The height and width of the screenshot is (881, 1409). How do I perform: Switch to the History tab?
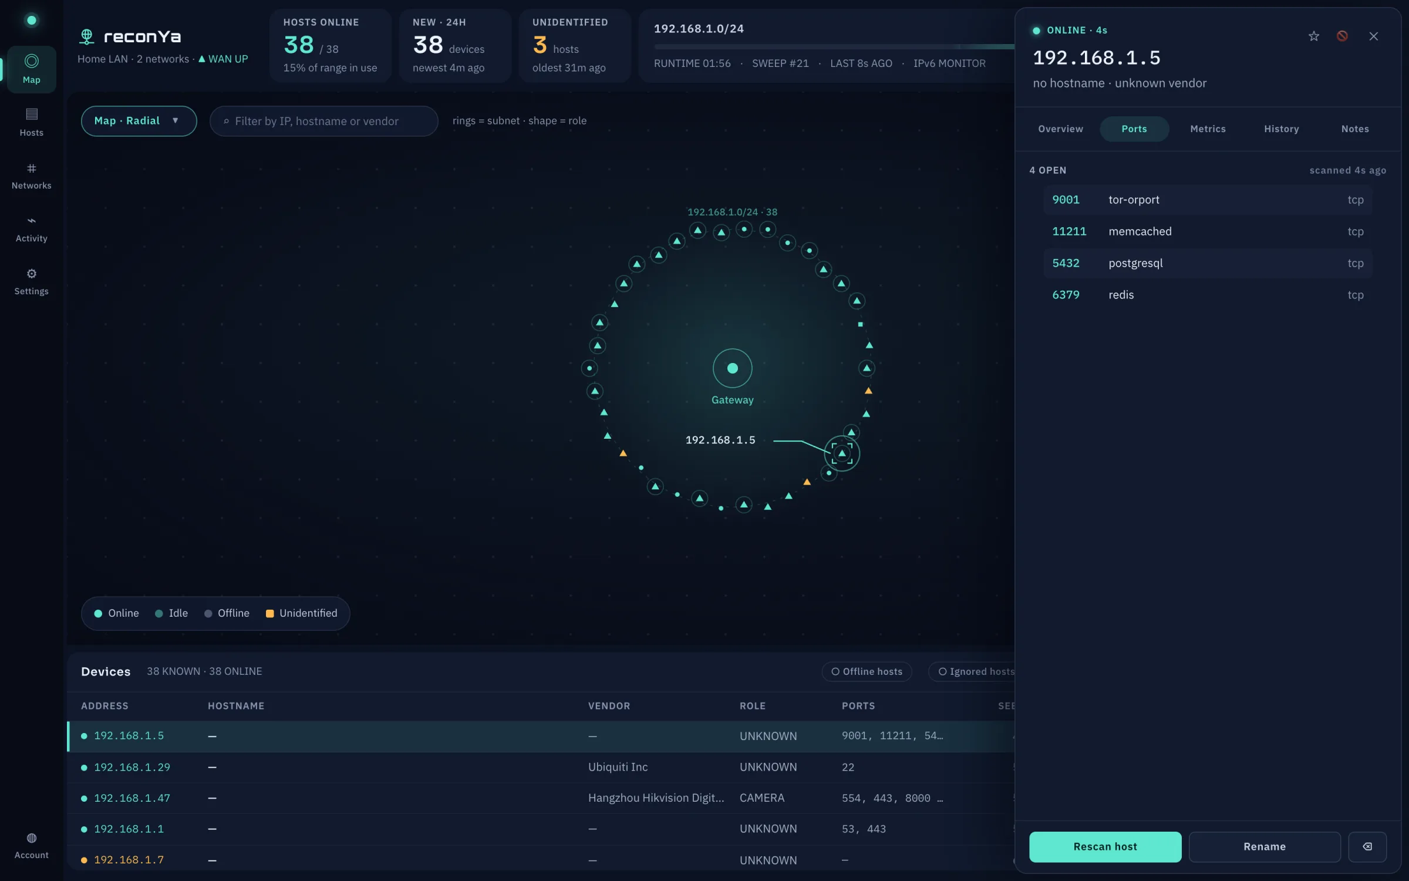click(1281, 129)
